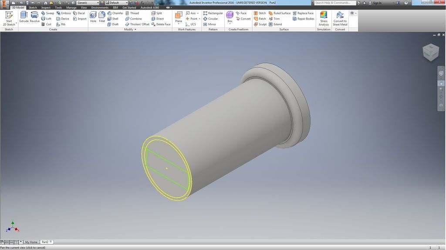Screen dimensions: 446x250
Task: Select the freeform Box tool
Action: pyautogui.click(x=230, y=17)
